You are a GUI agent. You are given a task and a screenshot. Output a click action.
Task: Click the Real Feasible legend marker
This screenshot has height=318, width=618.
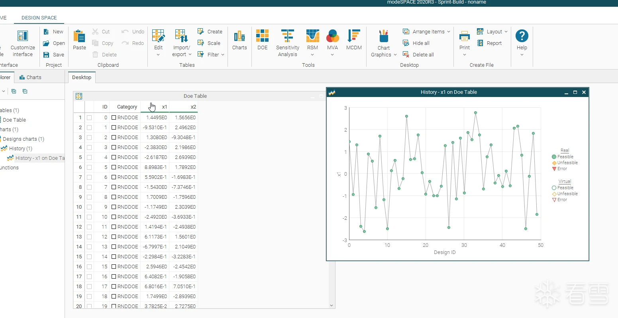pos(554,157)
